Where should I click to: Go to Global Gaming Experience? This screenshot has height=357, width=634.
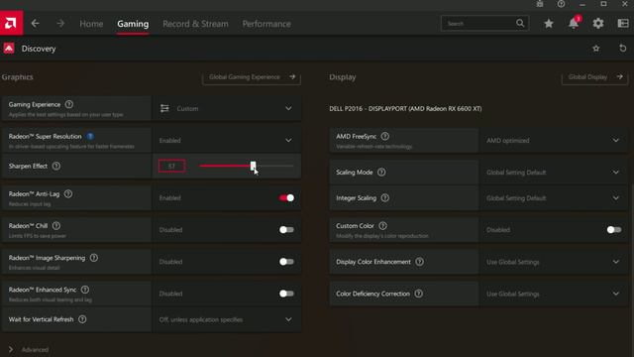pos(252,77)
